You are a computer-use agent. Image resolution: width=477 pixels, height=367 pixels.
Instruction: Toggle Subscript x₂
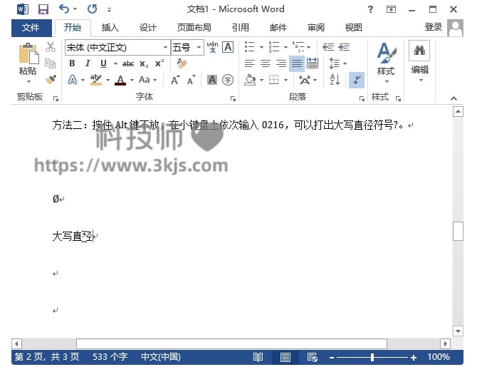click(x=144, y=63)
